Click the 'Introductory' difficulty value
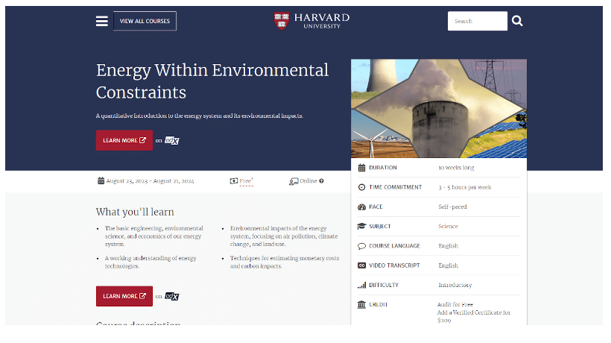 [455, 285]
